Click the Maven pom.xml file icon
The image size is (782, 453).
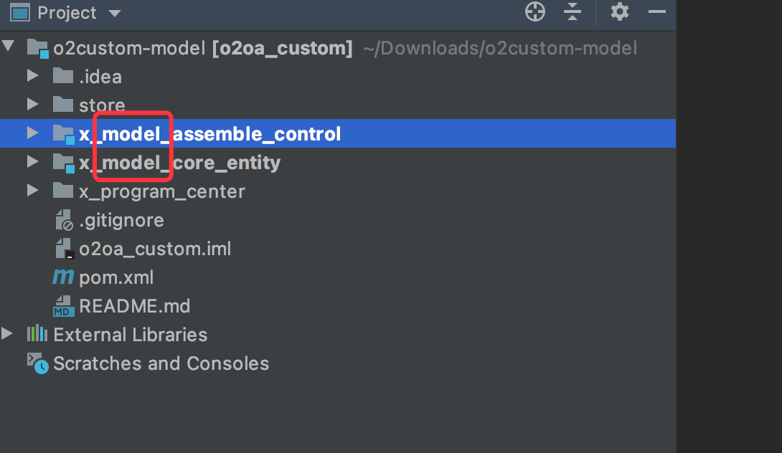click(63, 277)
